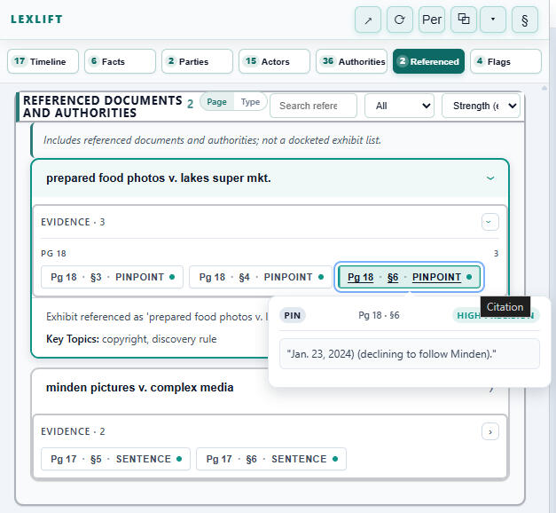Open the Authorities tab
The image size is (556, 513).
[x=351, y=61]
